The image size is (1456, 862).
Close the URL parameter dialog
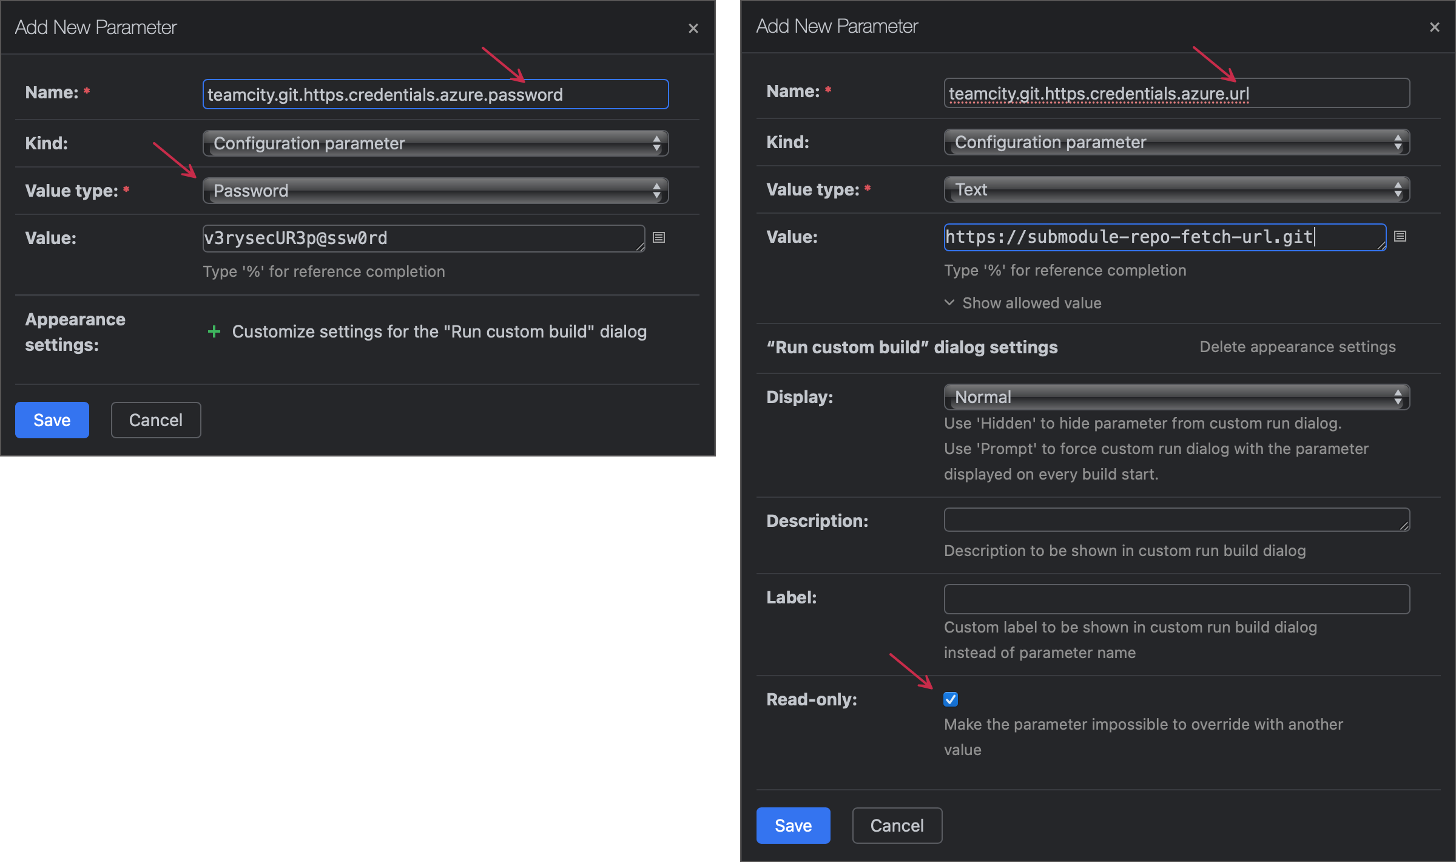point(1435,27)
